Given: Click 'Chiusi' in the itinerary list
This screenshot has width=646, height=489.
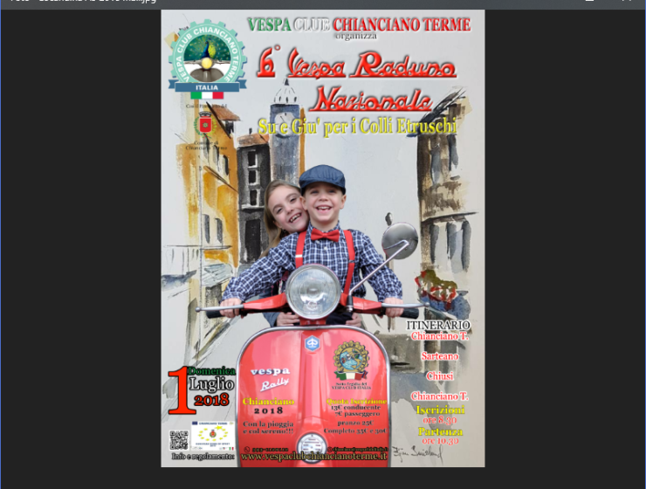Looking at the screenshot, I should [x=440, y=376].
